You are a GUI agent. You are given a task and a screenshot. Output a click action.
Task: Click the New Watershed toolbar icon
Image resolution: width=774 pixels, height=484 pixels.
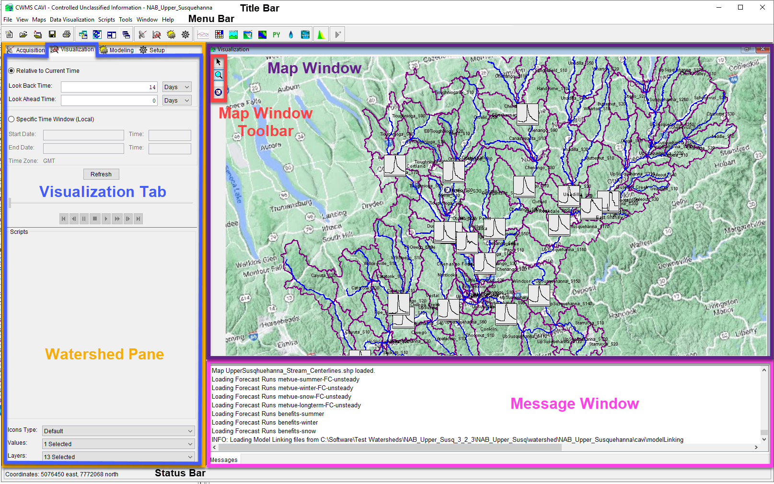pyautogui.click(x=9, y=35)
